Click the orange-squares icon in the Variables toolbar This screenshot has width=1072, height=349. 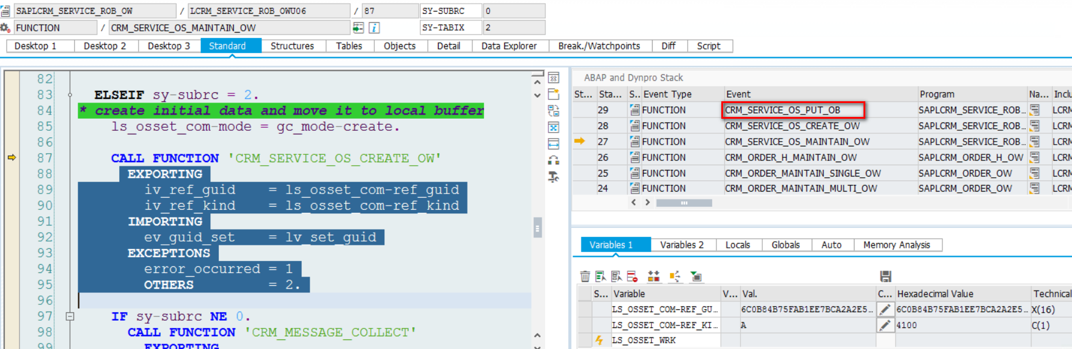653,276
